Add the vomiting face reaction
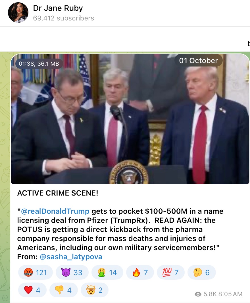This screenshot has height=303, width=250. point(107,273)
